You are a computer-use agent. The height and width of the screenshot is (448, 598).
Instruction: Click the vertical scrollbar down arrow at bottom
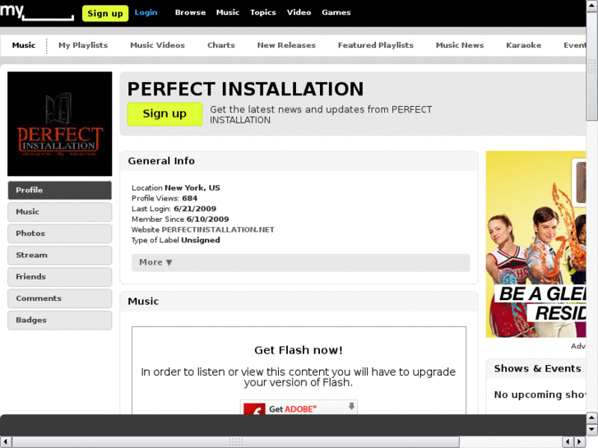pos(592,430)
